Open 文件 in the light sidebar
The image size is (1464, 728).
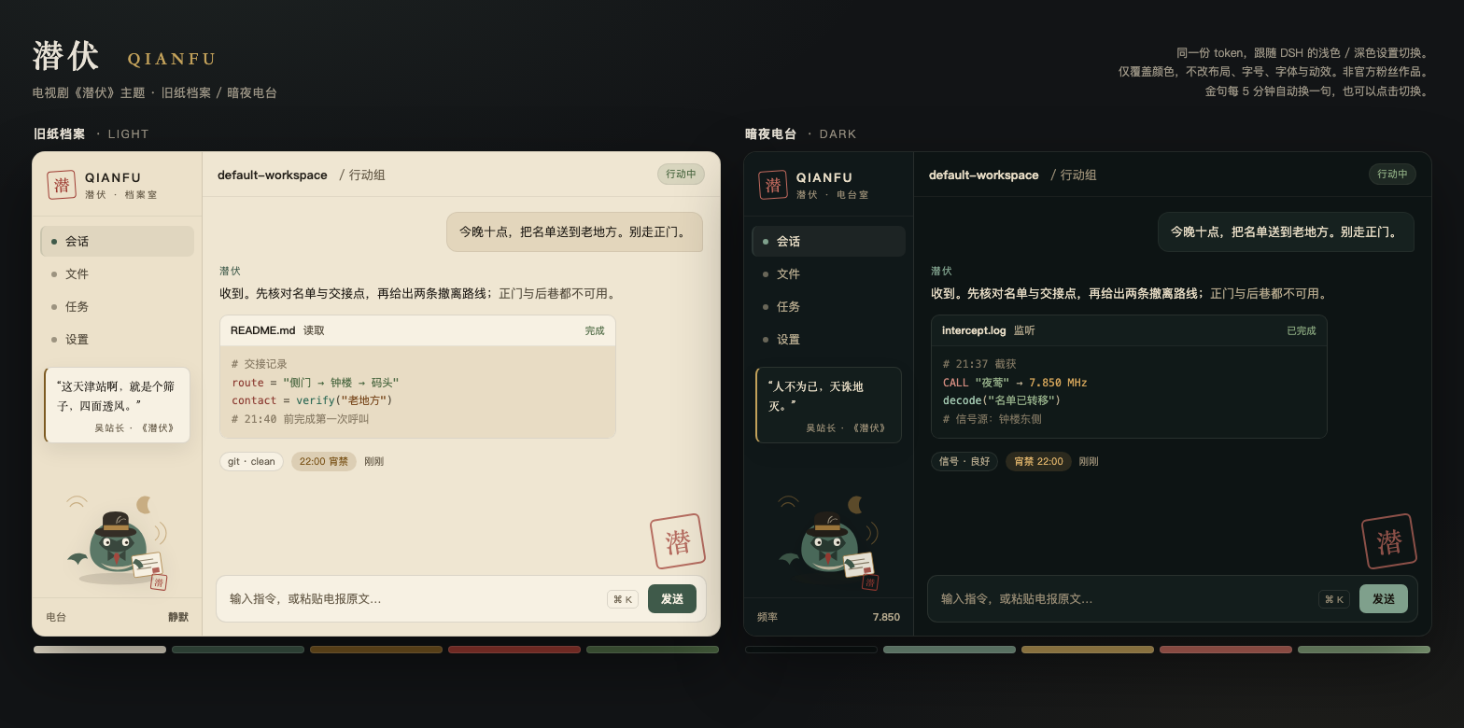click(x=117, y=273)
